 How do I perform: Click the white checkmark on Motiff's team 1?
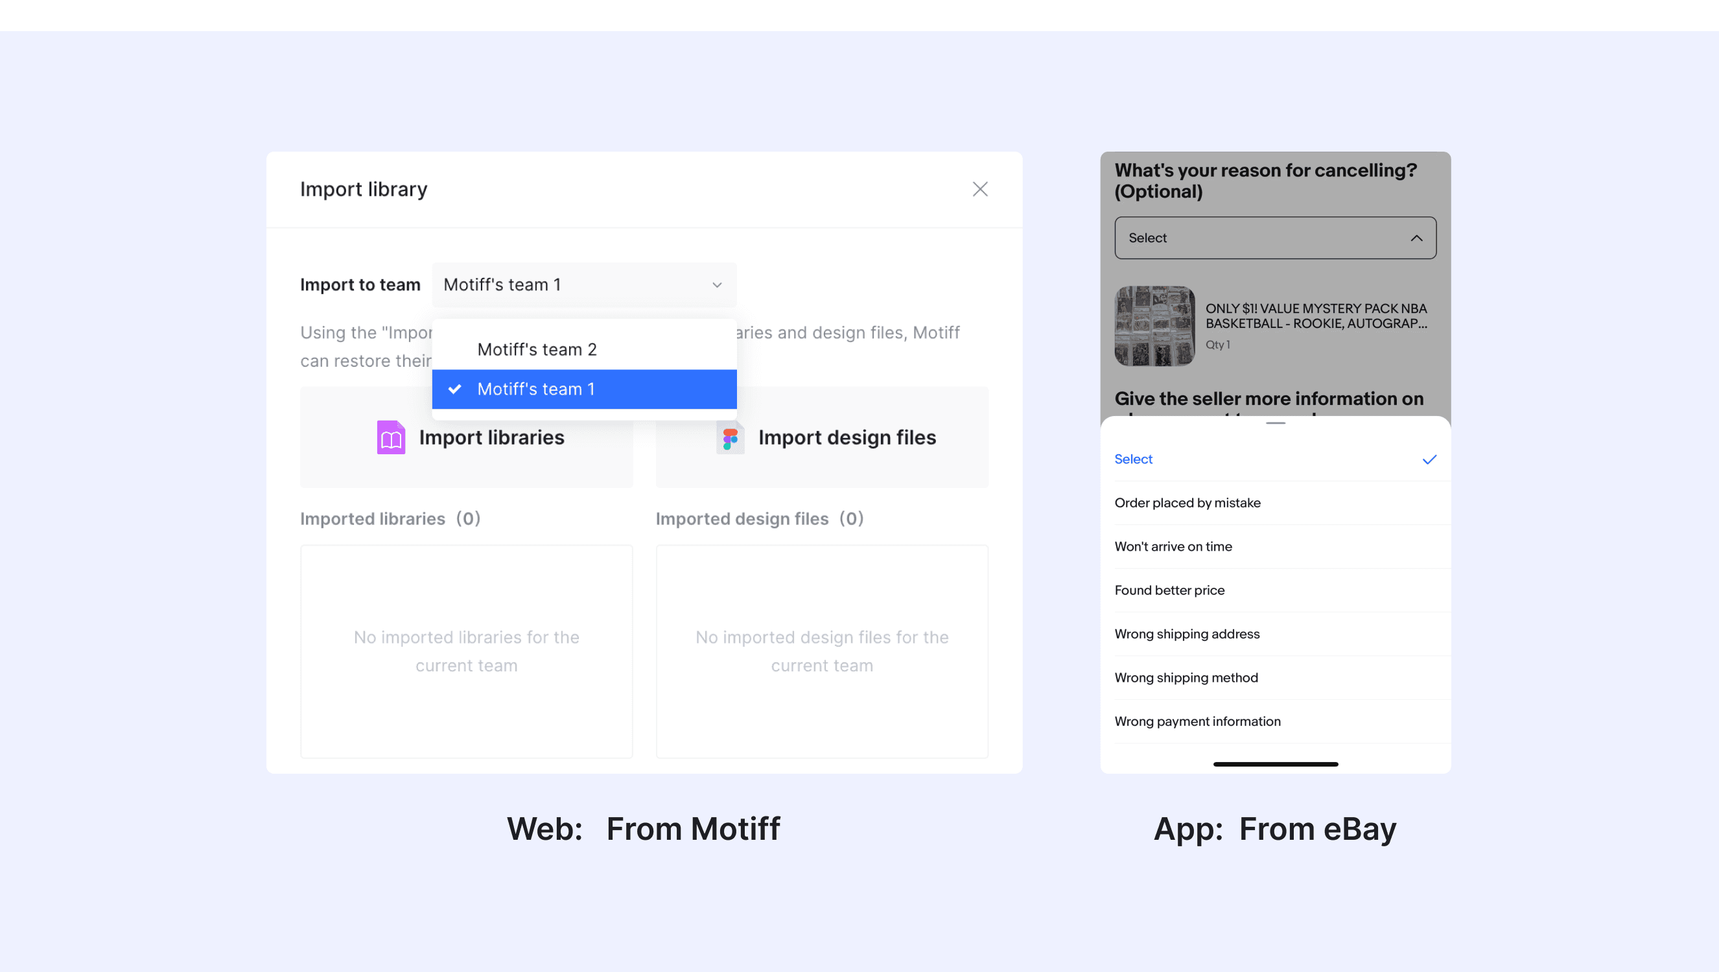454,389
